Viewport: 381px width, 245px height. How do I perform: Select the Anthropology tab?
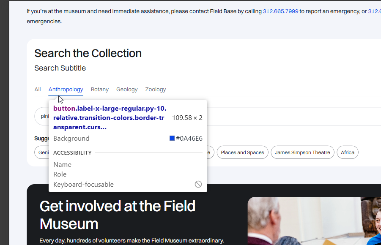click(66, 90)
